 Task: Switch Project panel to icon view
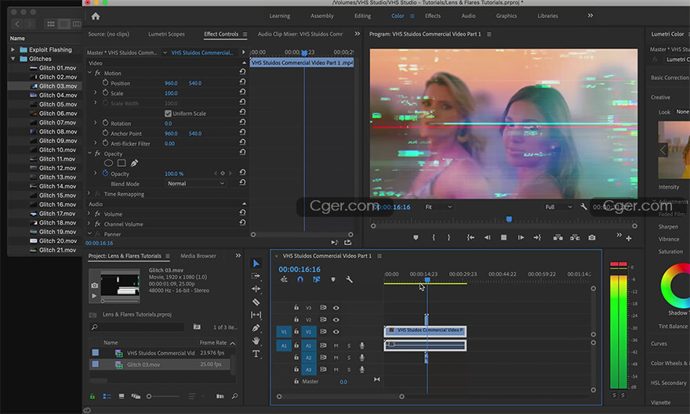122,397
